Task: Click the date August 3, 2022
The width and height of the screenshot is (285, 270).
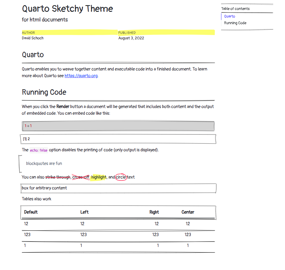Action: (131, 38)
